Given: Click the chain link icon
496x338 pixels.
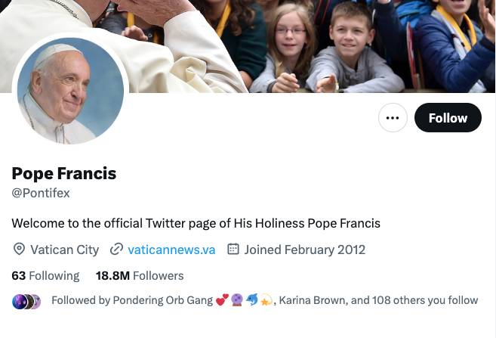Looking at the screenshot, I should point(116,250).
